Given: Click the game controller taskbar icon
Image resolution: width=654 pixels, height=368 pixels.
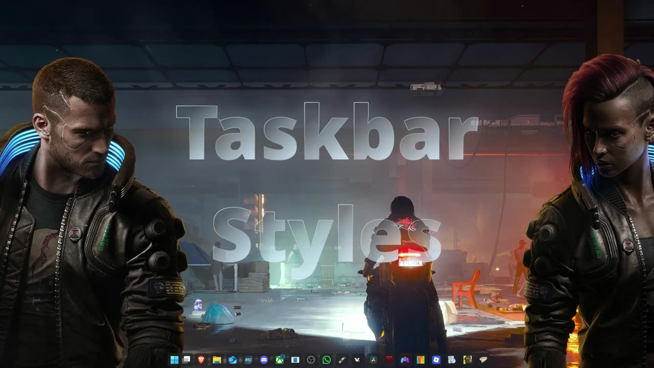Looking at the screenshot, I should pos(405,360).
